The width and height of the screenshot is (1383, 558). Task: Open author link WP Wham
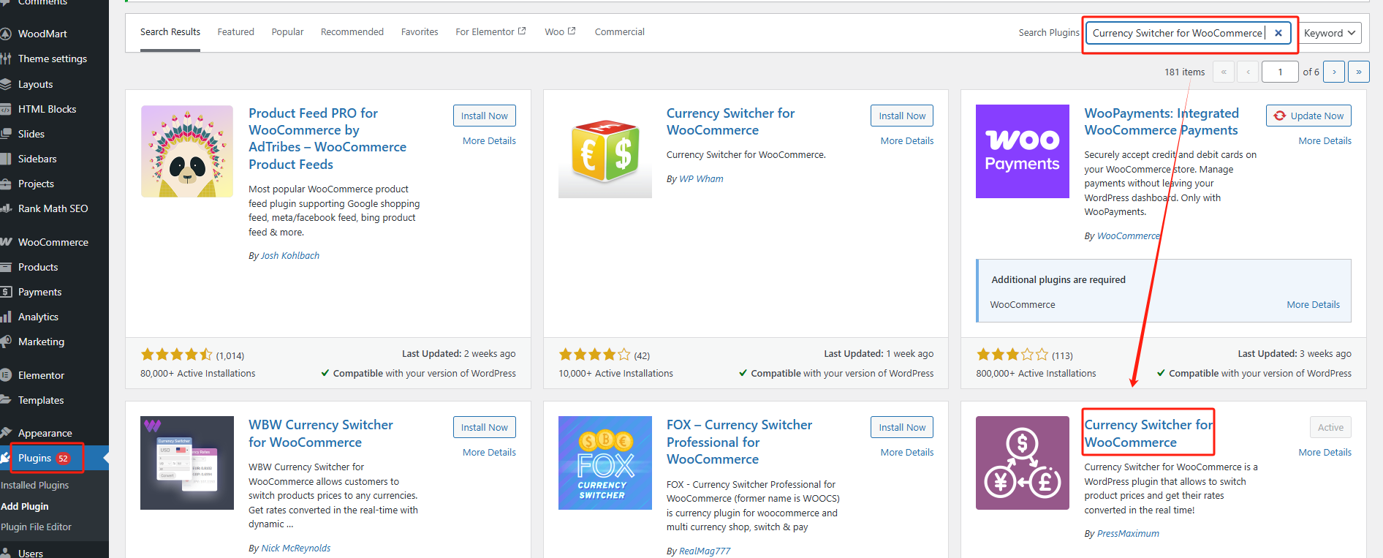(x=701, y=178)
